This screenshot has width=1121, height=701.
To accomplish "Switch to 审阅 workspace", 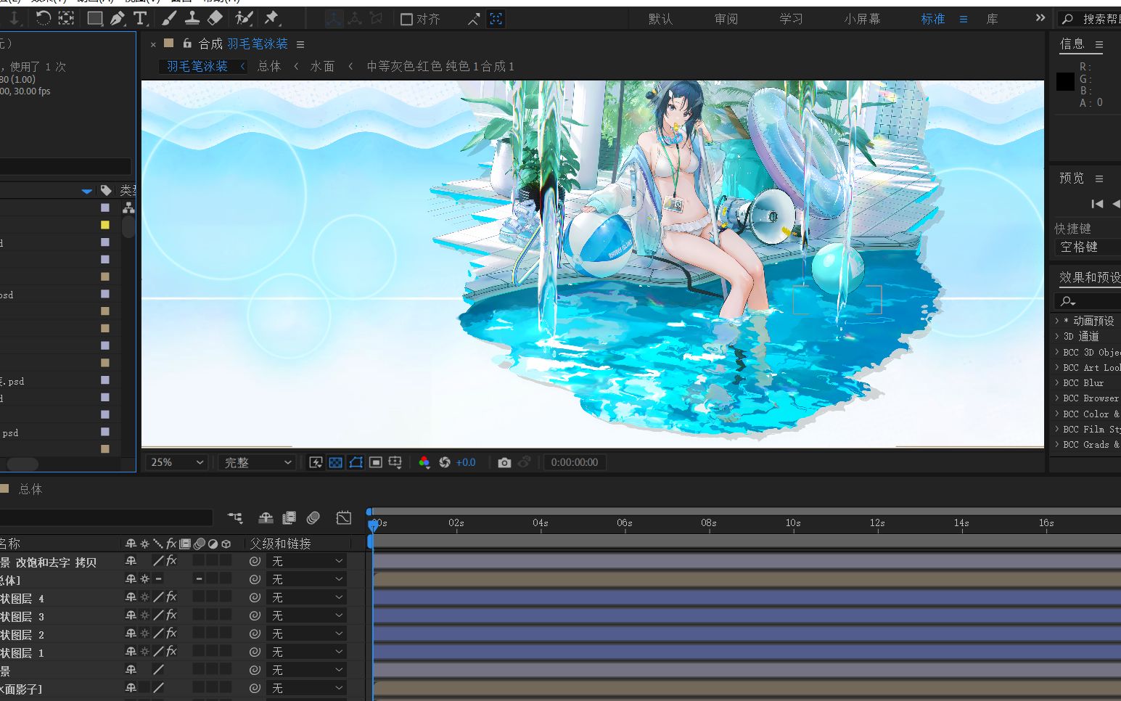I will click(x=726, y=19).
